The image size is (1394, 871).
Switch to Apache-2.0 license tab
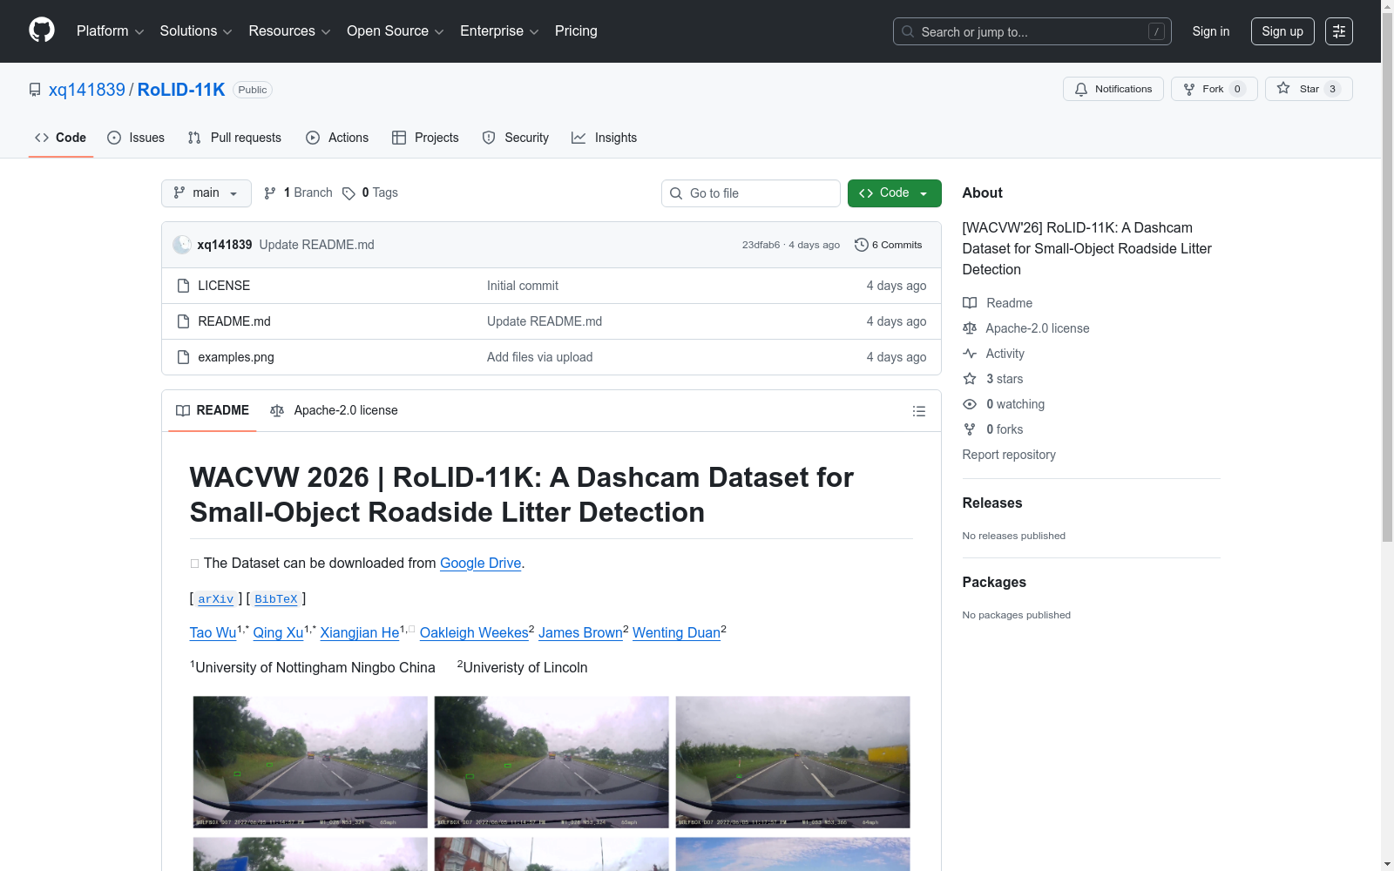[335, 410]
